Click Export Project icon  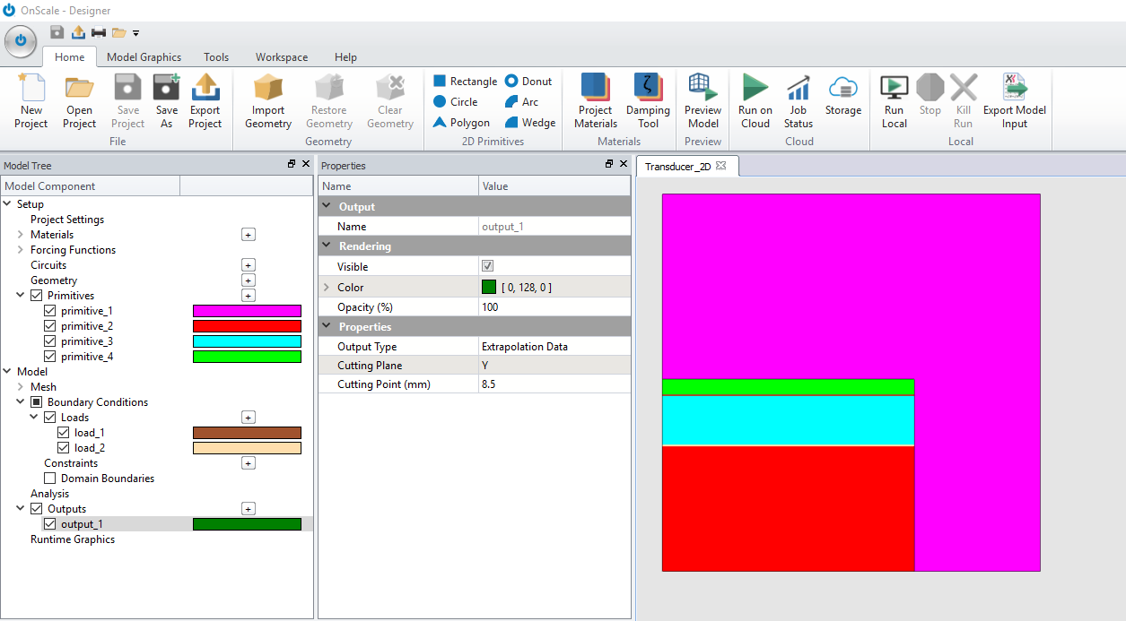click(x=205, y=89)
